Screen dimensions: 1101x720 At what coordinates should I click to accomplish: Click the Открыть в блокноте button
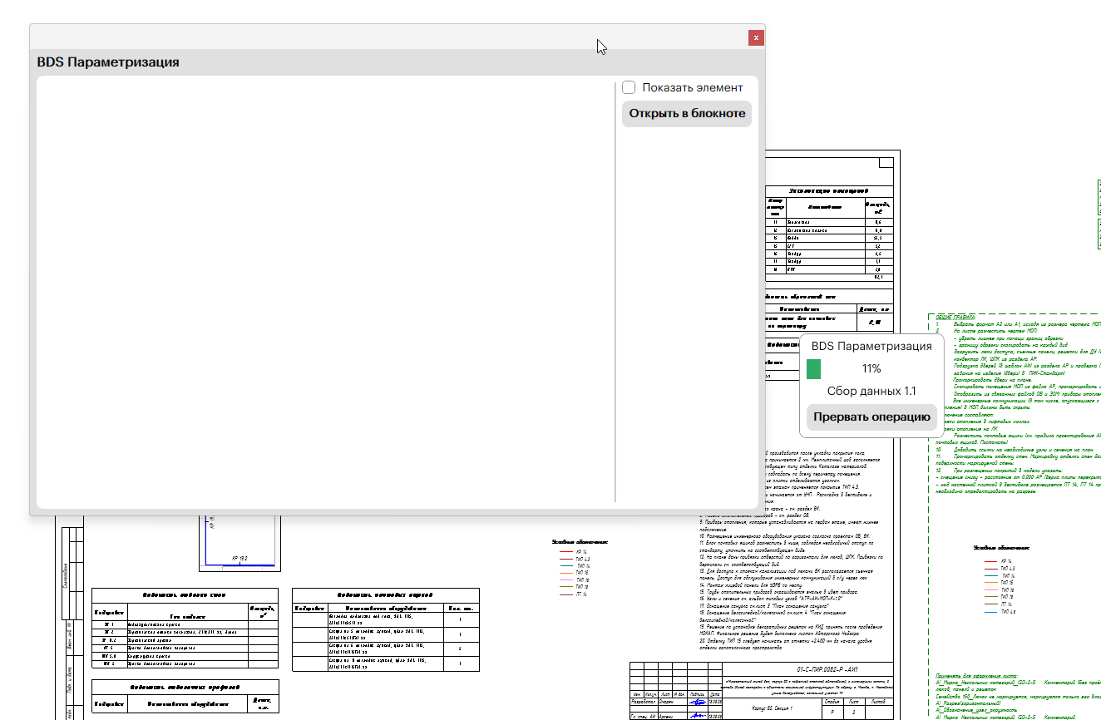[x=686, y=114]
